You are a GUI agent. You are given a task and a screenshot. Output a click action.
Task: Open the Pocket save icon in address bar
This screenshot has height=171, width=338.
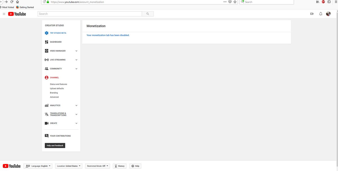click(x=230, y=2)
